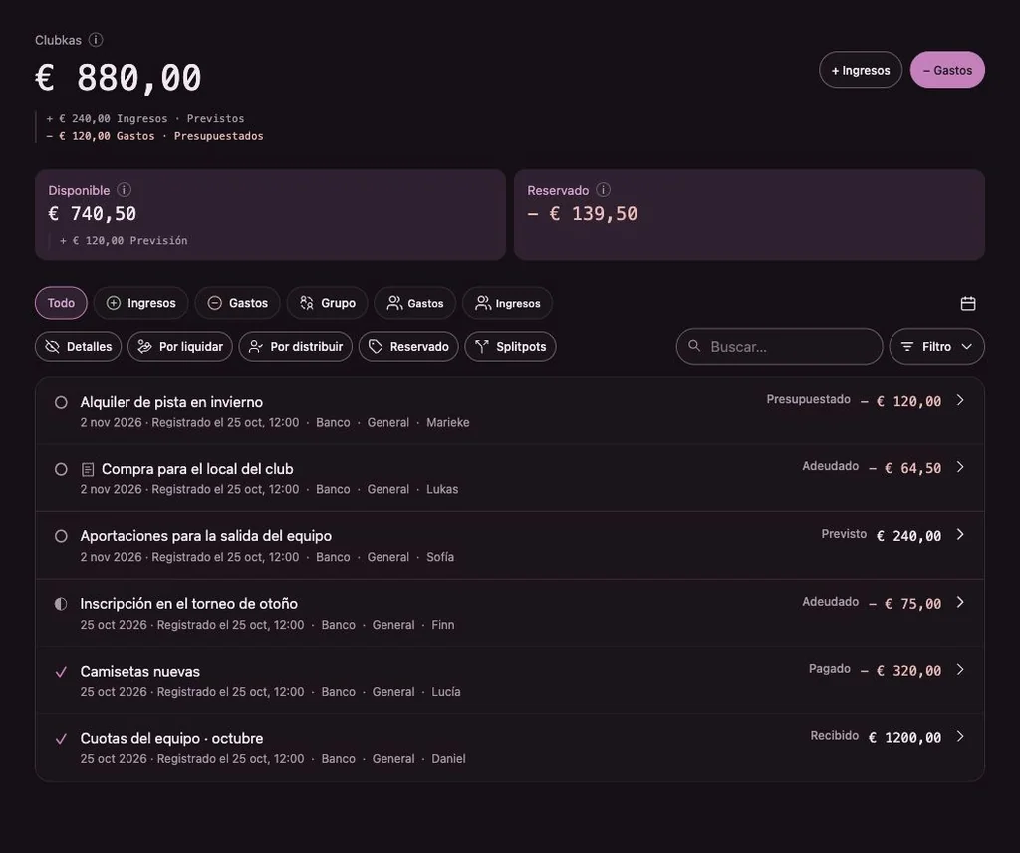
Task: Click the info icon beside Reservado
Action: pyautogui.click(x=603, y=190)
